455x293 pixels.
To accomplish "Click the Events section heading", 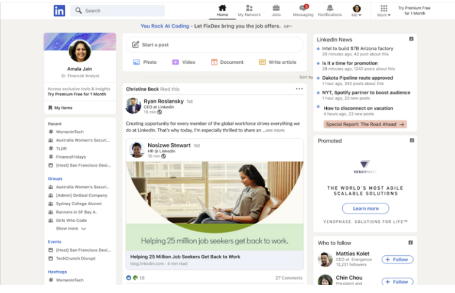I will 54,242.
